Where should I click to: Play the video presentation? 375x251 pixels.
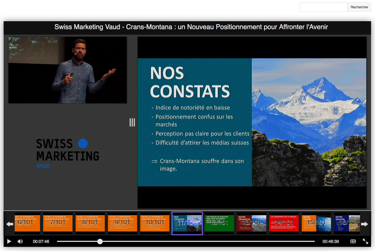(9, 241)
